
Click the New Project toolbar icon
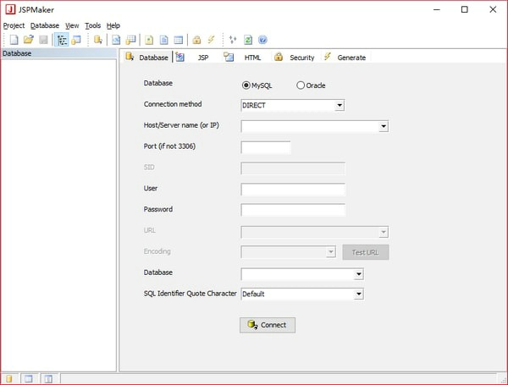click(x=14, y=40)
